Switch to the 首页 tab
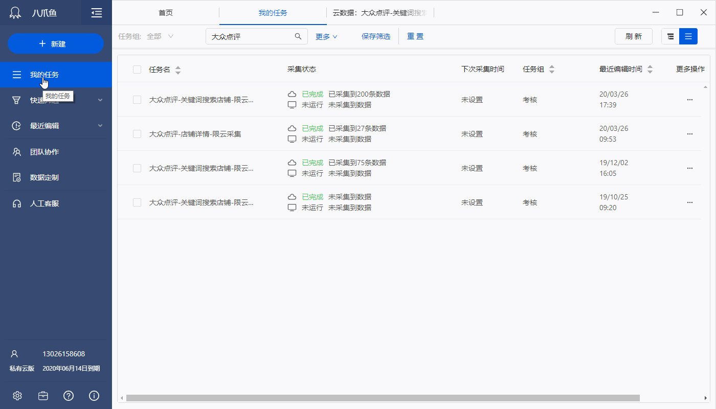 pyautogui.click(x=166, y=13)
